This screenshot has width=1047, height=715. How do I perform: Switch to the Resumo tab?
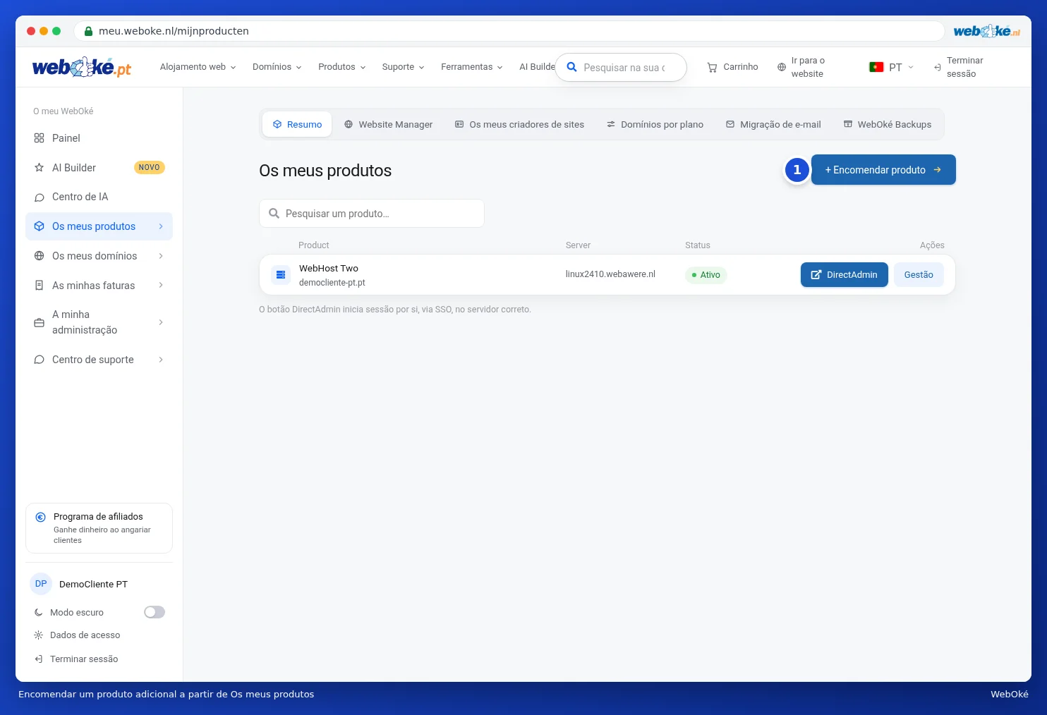(x=297, y=125)
